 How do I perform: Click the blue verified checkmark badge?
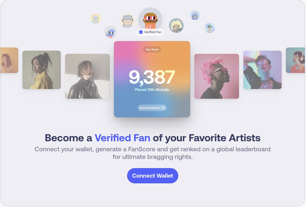click(x=141, y=32)
